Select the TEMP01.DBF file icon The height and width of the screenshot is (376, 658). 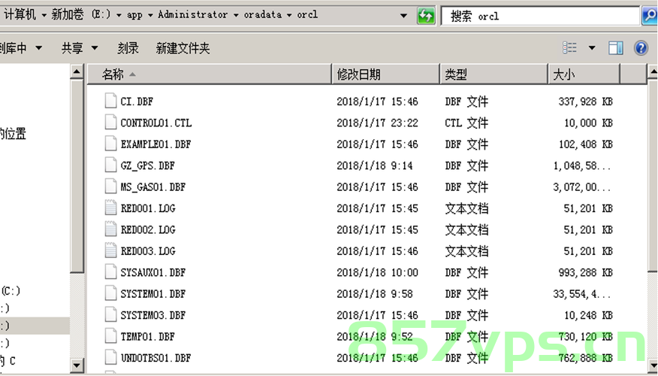[x=110, y=336]
